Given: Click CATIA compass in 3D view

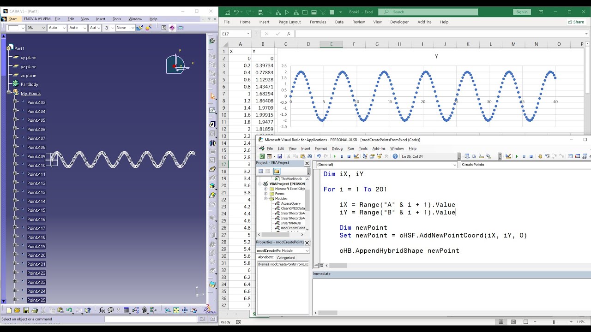Looking at the screenshot, I should tap(178, 63).
